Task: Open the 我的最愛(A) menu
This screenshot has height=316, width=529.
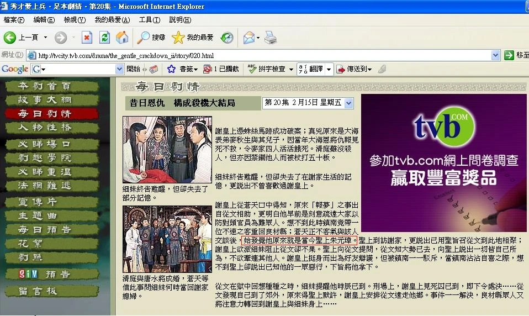Action: pos(112,20)
